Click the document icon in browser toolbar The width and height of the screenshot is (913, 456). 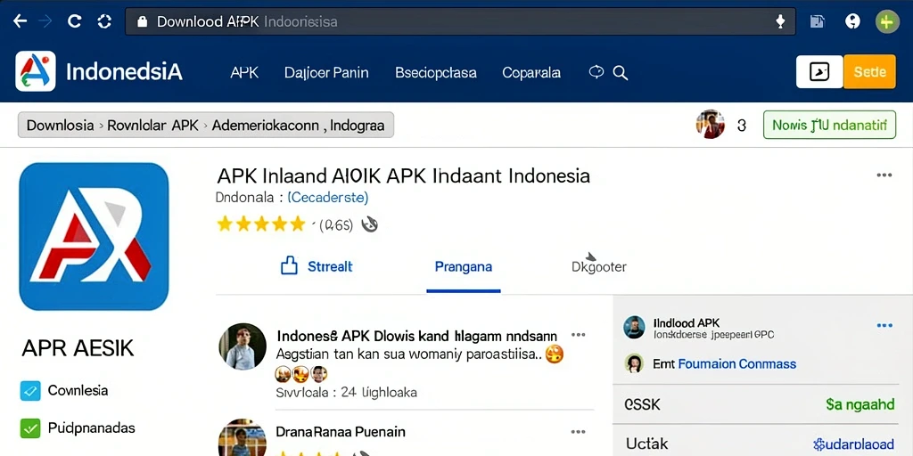(x=818, y=22)
